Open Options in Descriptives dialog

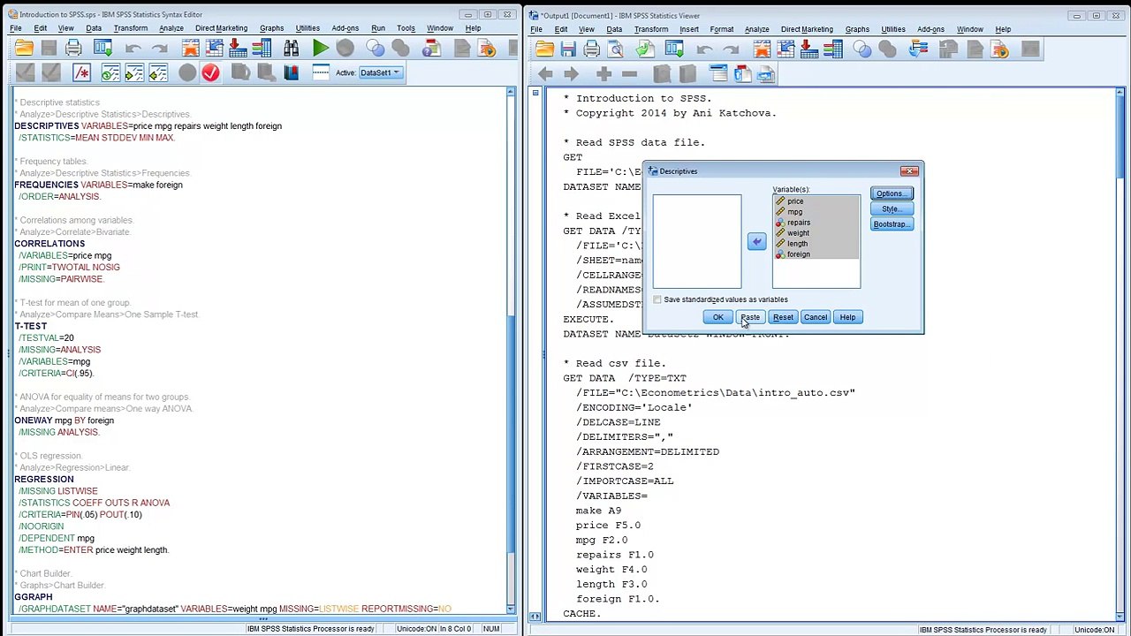click(x=891, y=193)
